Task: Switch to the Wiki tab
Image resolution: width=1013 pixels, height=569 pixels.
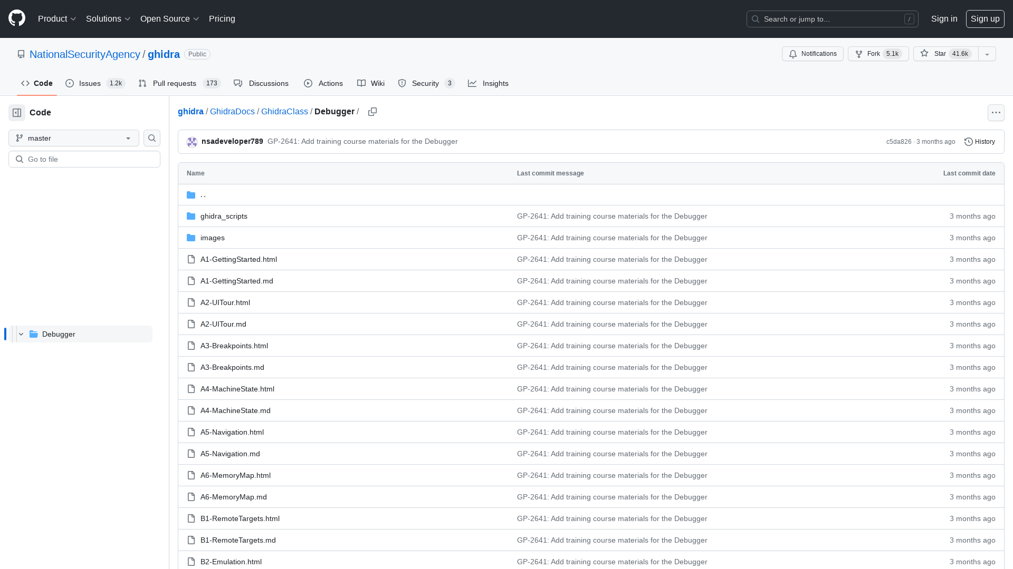Action: [x=371, y=83]
